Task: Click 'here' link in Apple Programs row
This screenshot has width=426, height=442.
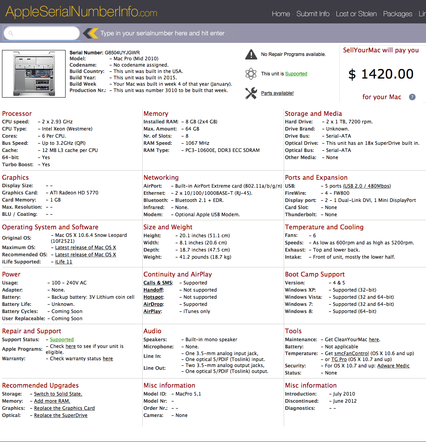Action: click(x=71, y=346)
